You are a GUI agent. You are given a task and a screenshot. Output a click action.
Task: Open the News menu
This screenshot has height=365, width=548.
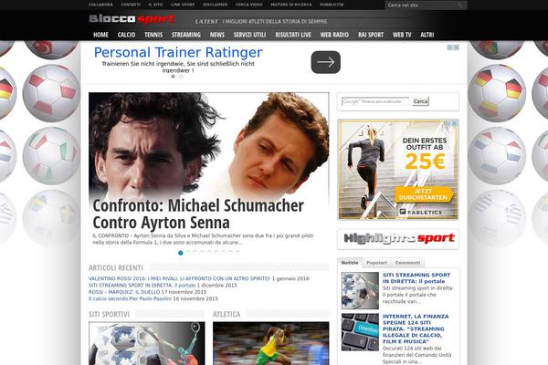[217, 35]
